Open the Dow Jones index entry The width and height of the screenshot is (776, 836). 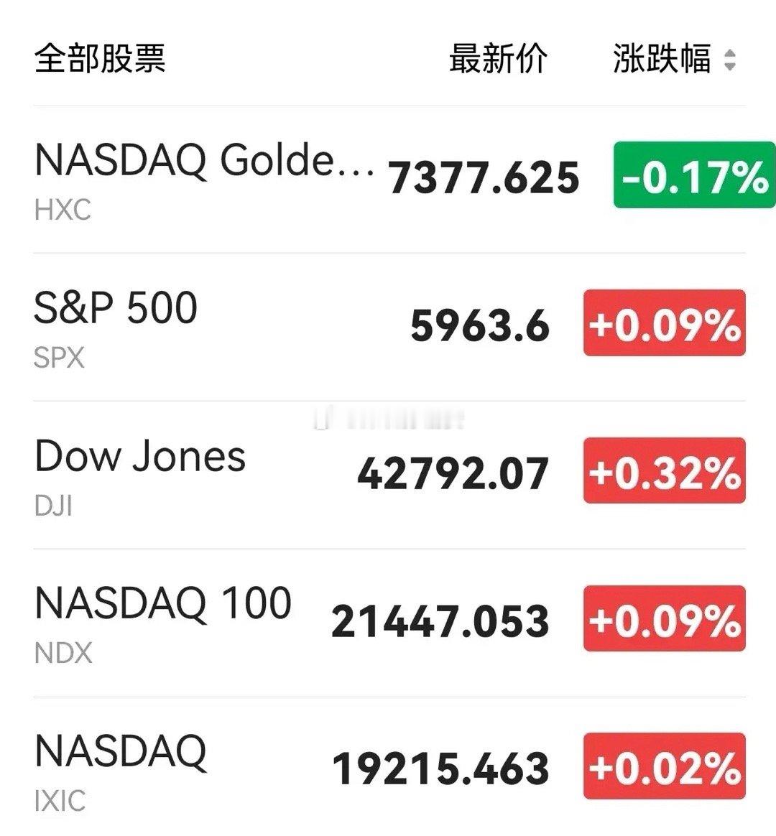[x=389, y=475]
